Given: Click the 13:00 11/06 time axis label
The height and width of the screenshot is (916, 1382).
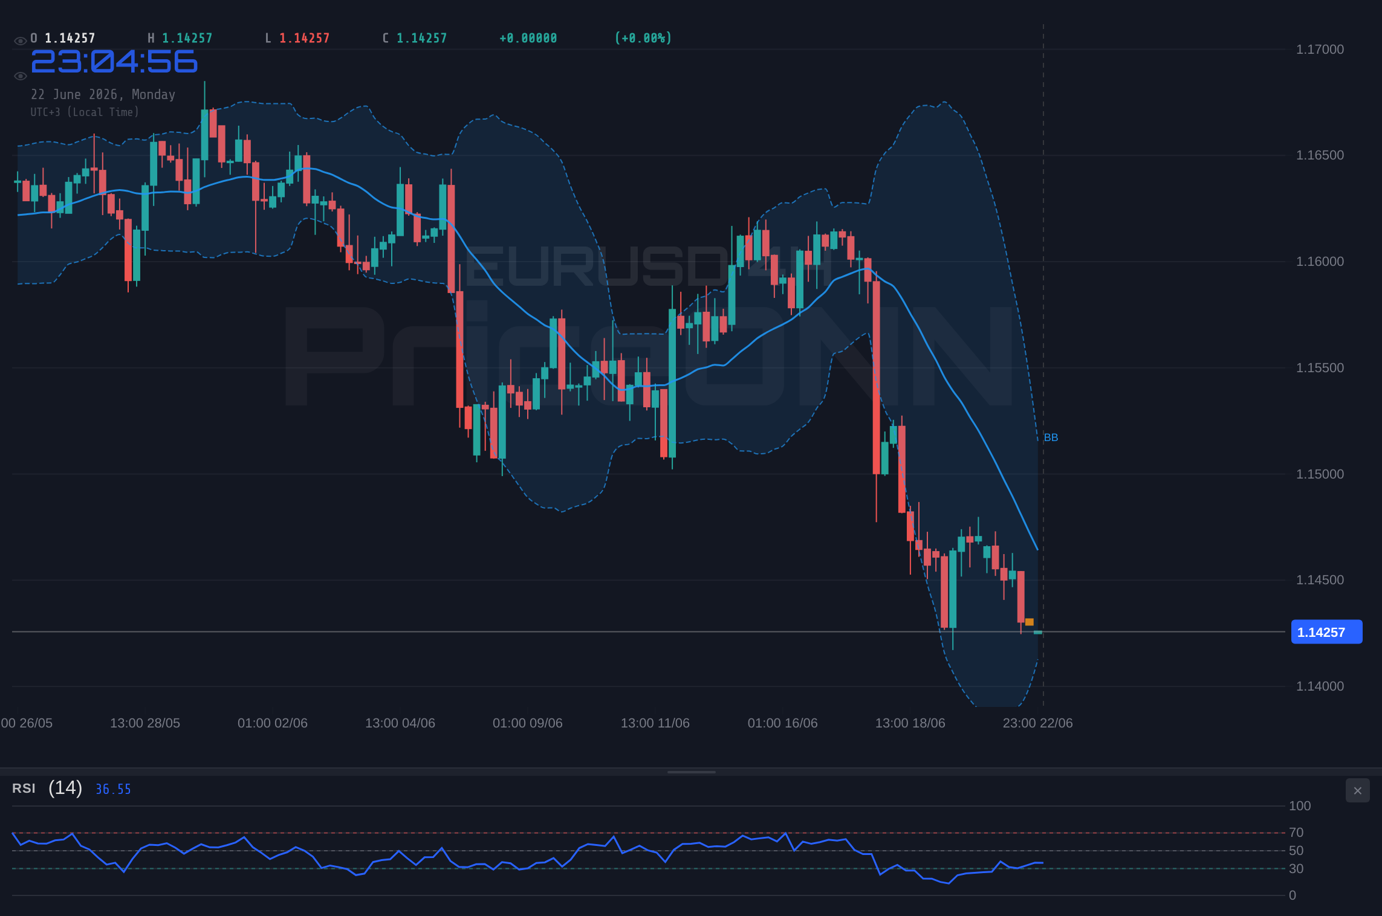Looking at the screenshot, I should (655, 723).
